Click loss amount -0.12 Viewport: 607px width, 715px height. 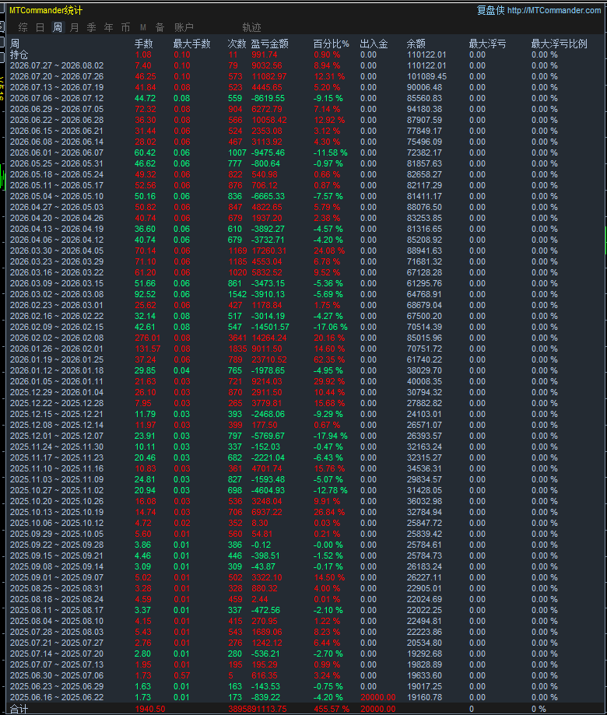click(261, 545)
